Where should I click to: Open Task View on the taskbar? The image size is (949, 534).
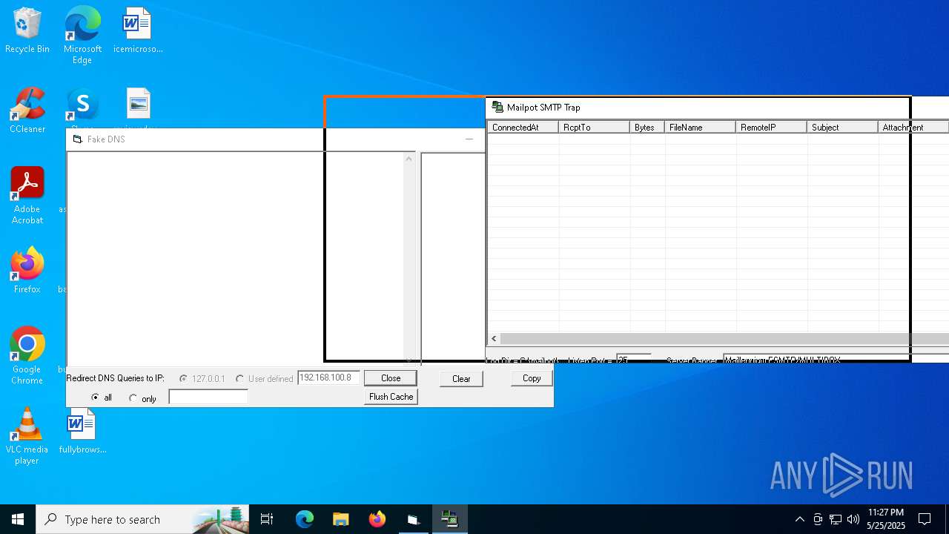coord(267,519)
